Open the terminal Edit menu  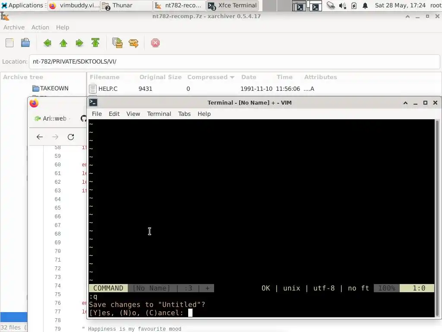pyautogui.click(x=114, y=114)
